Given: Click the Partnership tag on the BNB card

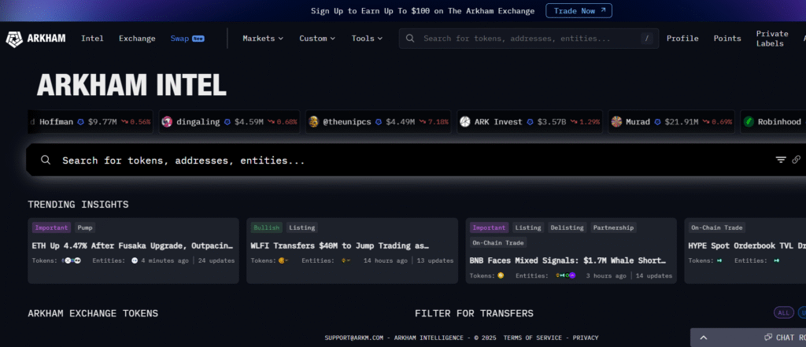Looking at the screenshot, I should point(613,227).
